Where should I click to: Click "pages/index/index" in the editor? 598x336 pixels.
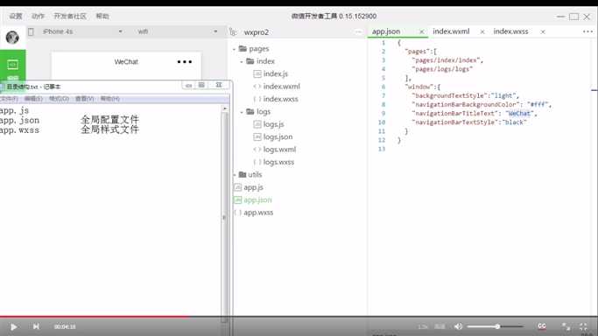click(446, 60)
